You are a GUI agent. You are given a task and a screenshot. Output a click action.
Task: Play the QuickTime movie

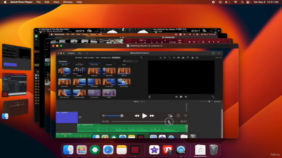(145, 116)
